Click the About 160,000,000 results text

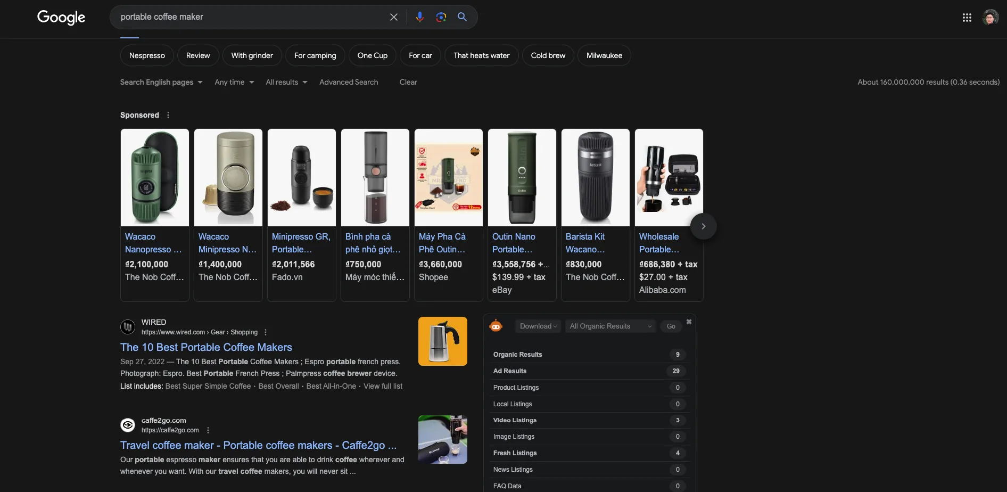click(928, 82)
